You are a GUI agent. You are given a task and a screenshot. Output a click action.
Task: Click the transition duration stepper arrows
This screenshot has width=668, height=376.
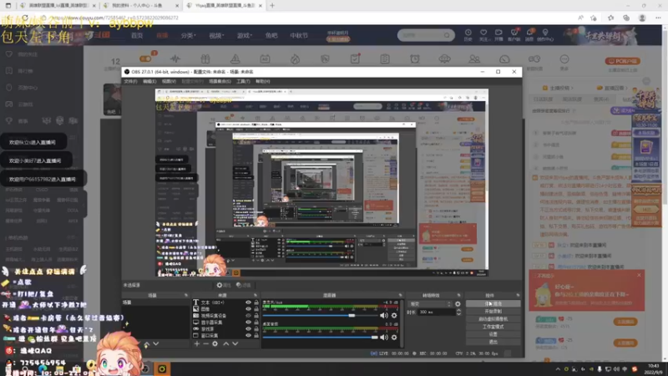coord(458,312)
